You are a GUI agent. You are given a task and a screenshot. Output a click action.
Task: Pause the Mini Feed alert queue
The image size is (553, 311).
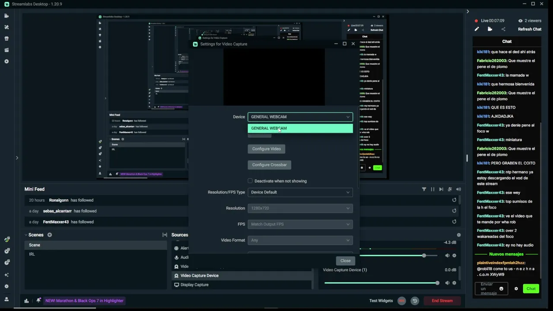[x=432, y=189]
